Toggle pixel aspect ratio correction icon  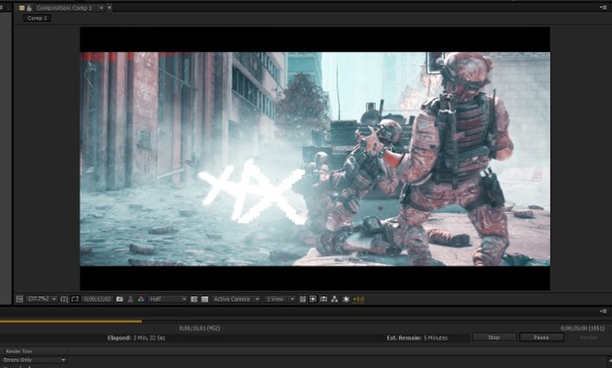pyautogui.click(x=302, y=299)
